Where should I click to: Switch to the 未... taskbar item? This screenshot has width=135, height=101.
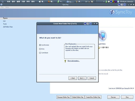pyautogui.click(x=79, y=2)
